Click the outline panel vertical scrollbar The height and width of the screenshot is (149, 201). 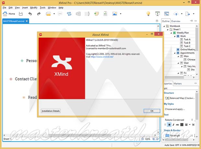coord(197,39)
